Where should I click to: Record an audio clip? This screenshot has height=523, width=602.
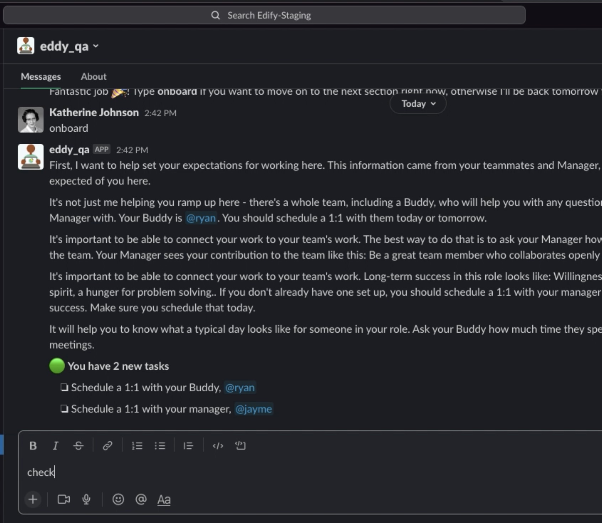[x=86, y=500]
